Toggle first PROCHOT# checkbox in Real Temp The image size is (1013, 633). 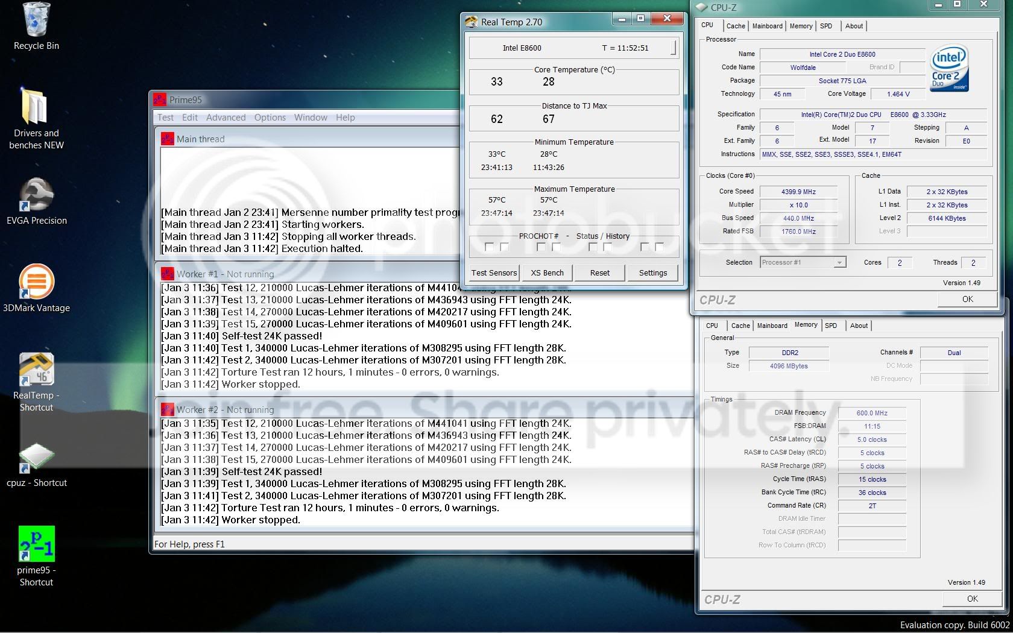tap(489, 247)
